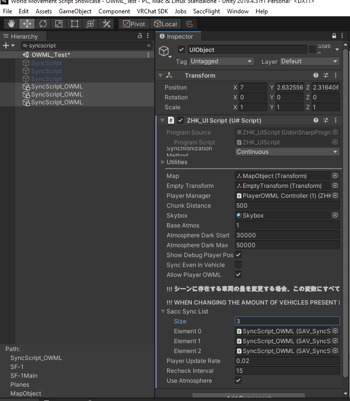
Task: Open the Layer dropdown
Action: coord(309,61)
